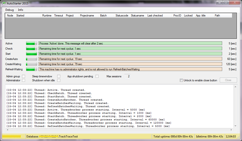Image resolution: width=242 pixels, height=141 pixels.
Task: Click the 'Process Active done' status message
Action: pos(130,43)
